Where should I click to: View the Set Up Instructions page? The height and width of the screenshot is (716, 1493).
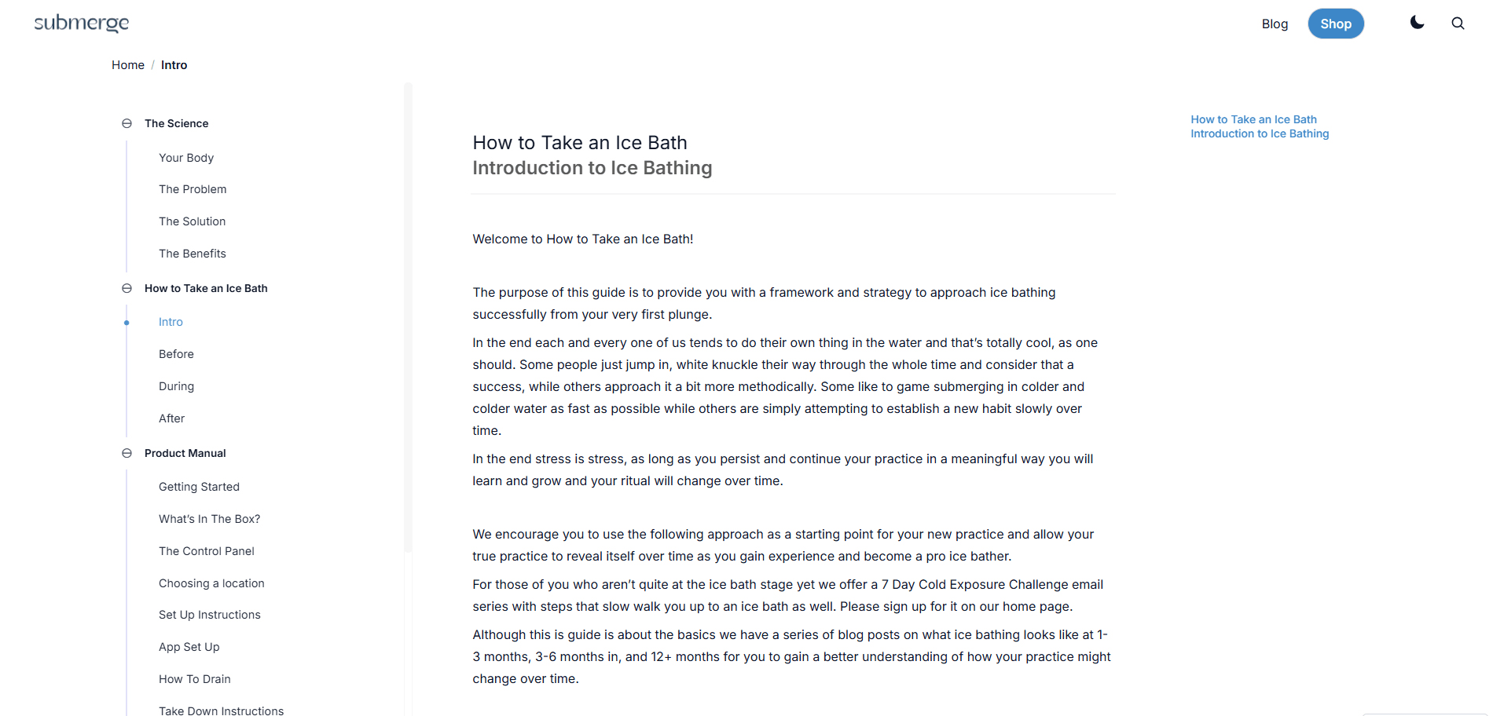point(210,614)
